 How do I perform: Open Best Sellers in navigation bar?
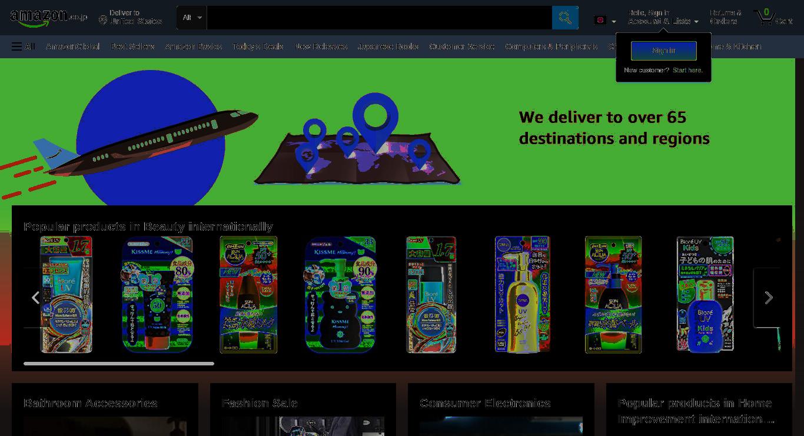point(132,46)
